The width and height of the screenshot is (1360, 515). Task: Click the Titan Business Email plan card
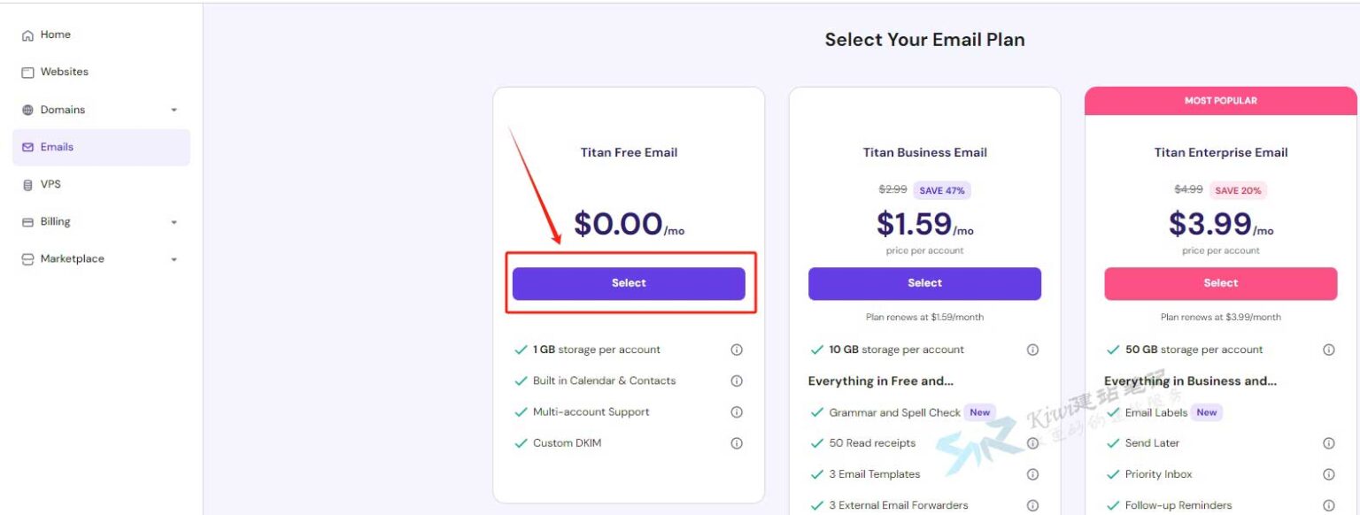point(924,282)
